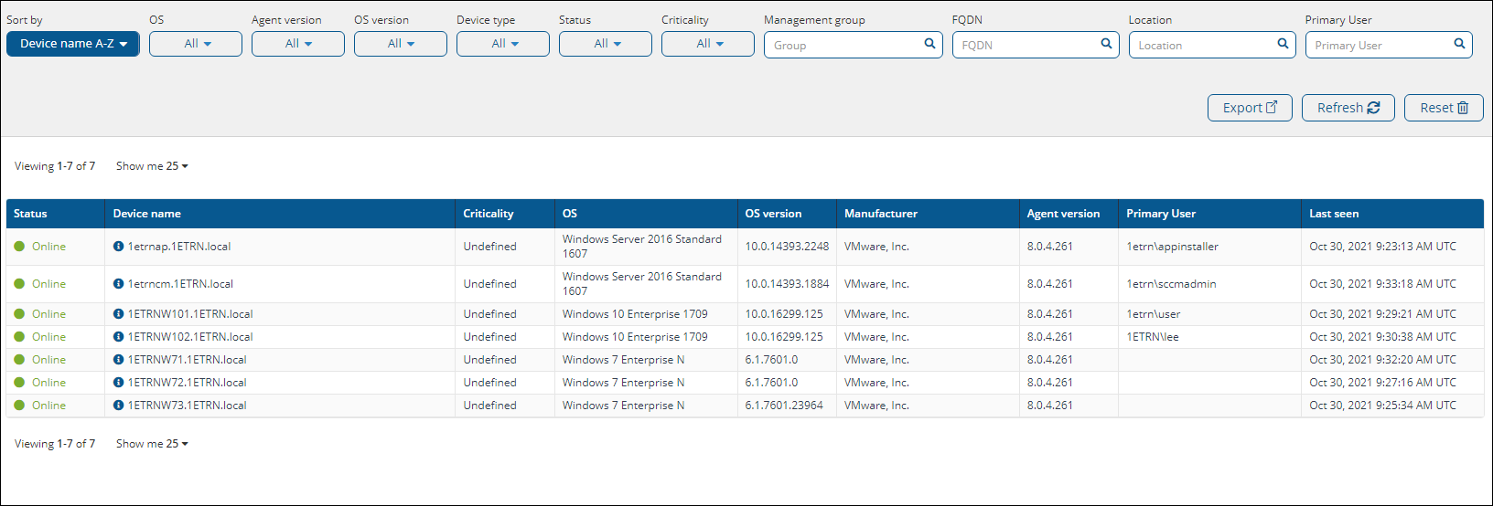Image resolution: width=1493 pixels, height=506 pixels.
Task: Click info icon beside 1ETRNW101.1ETRN.local
Action: click(118, 314)
